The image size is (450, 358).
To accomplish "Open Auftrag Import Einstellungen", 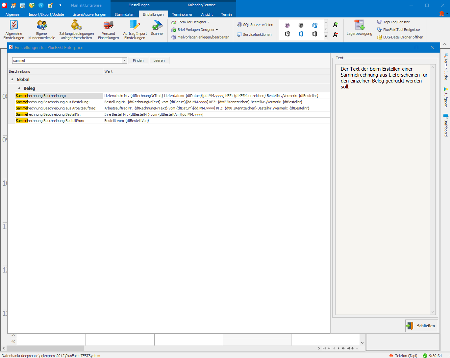I will coord(135,30).
